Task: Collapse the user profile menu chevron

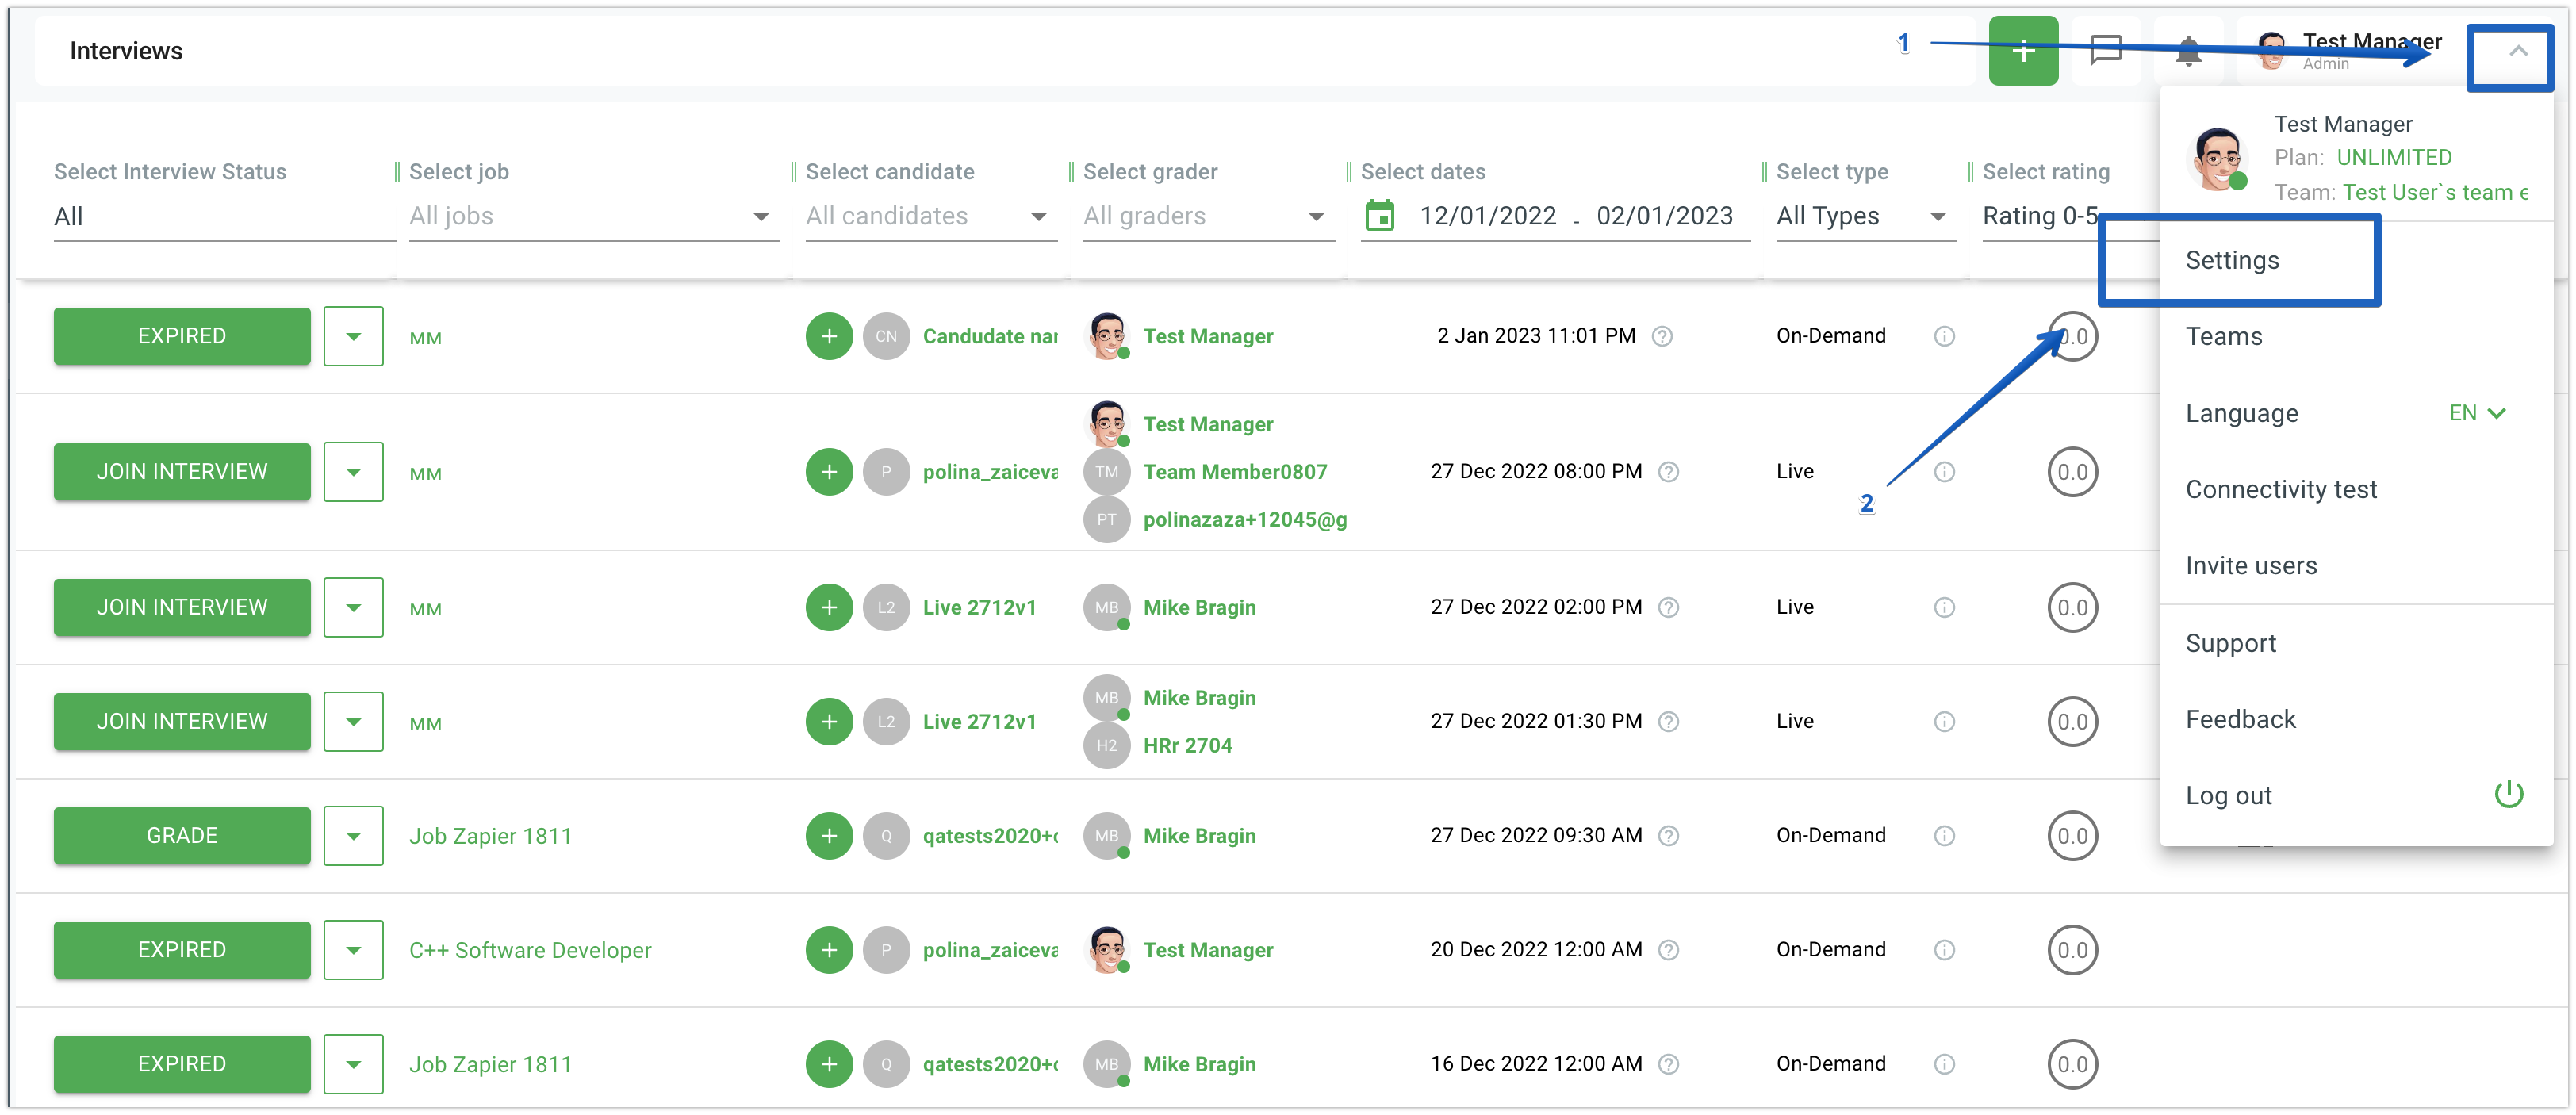Action: click(x=2517, y=51)
